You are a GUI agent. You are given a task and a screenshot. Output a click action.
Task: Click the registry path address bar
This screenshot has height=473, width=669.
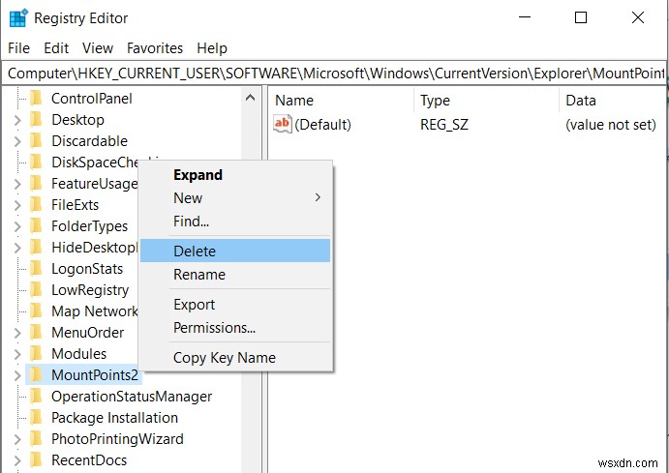[335, 74]
